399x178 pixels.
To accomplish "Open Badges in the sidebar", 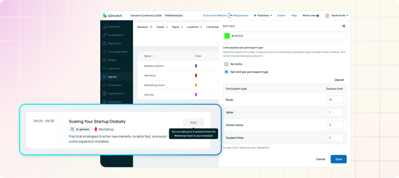I will pos(104,60).
